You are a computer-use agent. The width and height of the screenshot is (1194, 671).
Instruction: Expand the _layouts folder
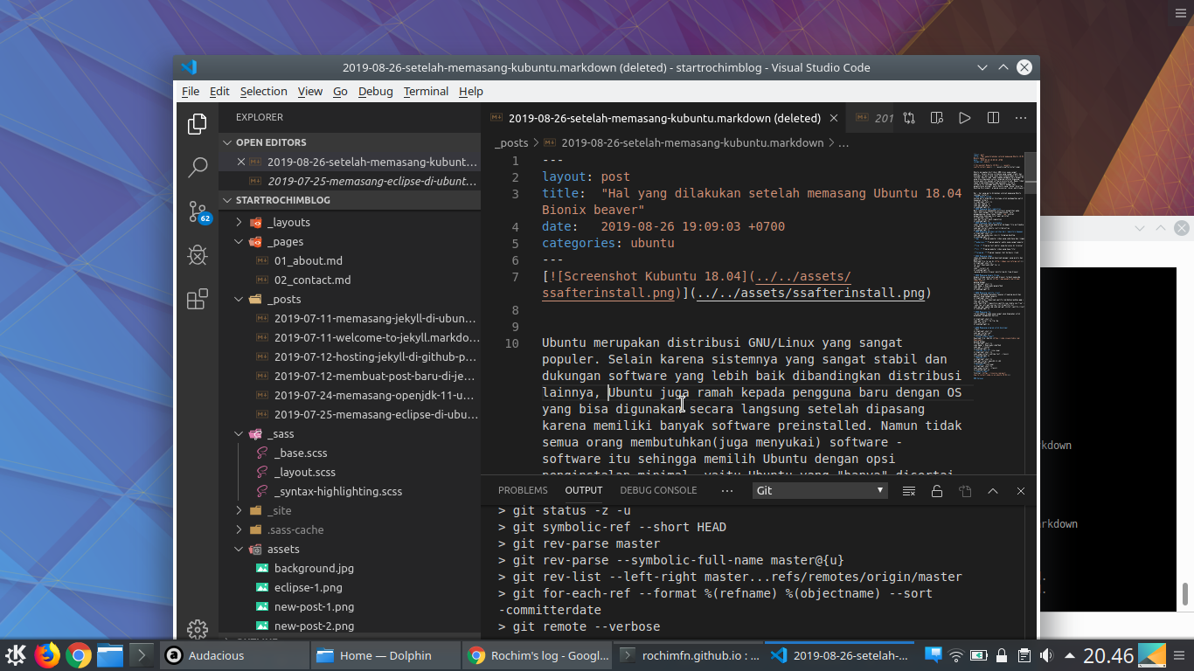pyautogui.click(x=350, y=223)
